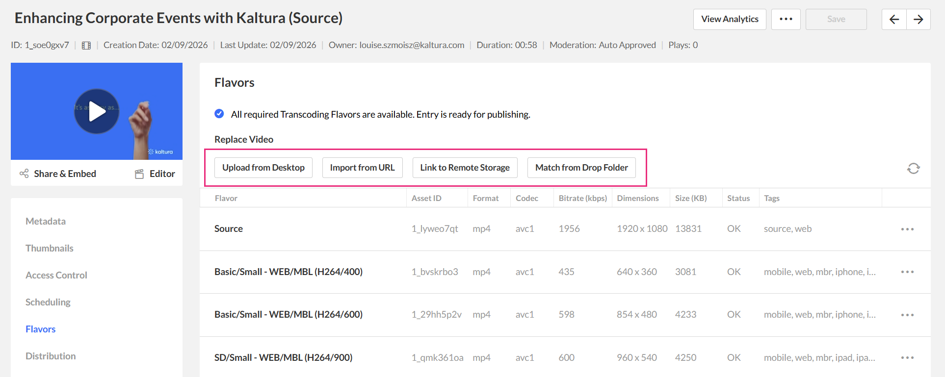The height and width of the screenshot is (377, 945).
Task: Open actions menu for Source flavor
Action: pyautogui.click(x=907, y=229)
